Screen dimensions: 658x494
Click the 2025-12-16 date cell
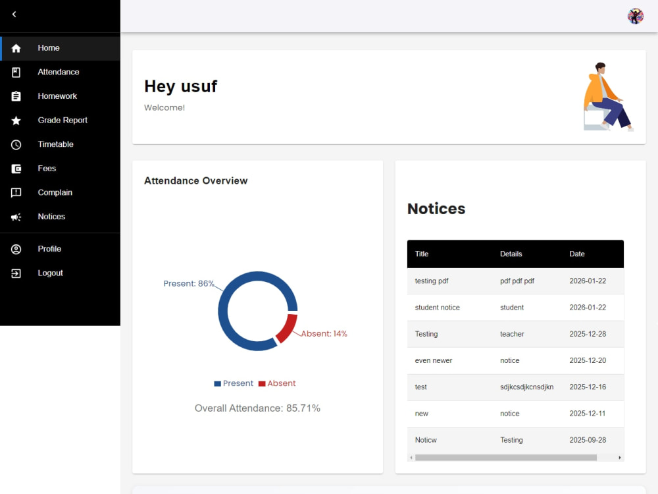(x=588, y=387)
